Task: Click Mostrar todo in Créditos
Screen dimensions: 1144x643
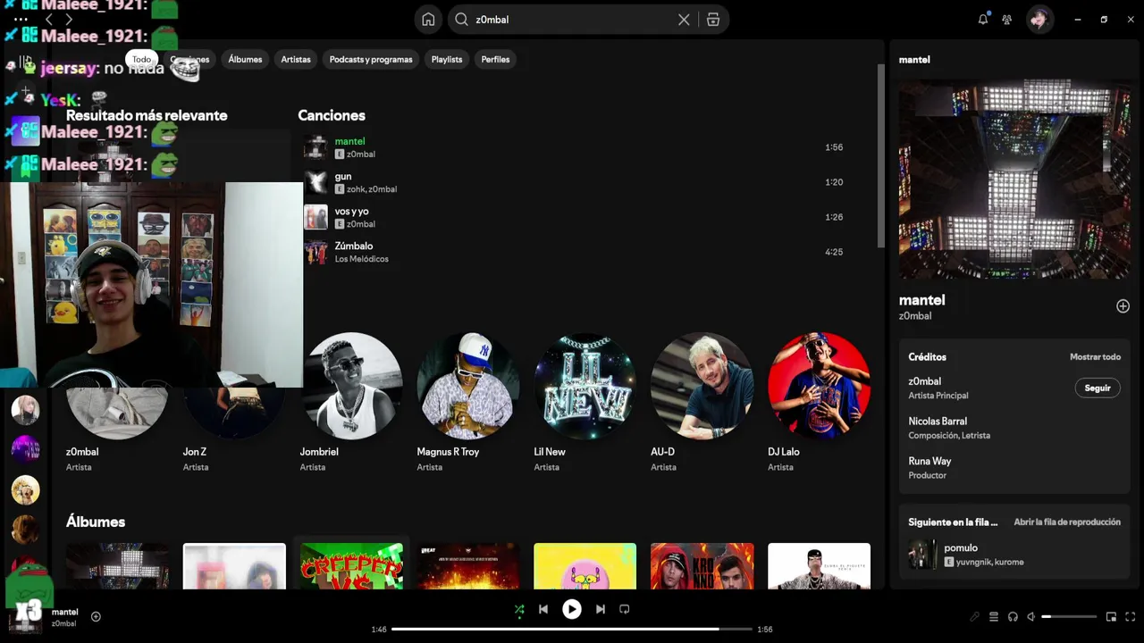Action: pos(1095,357)
